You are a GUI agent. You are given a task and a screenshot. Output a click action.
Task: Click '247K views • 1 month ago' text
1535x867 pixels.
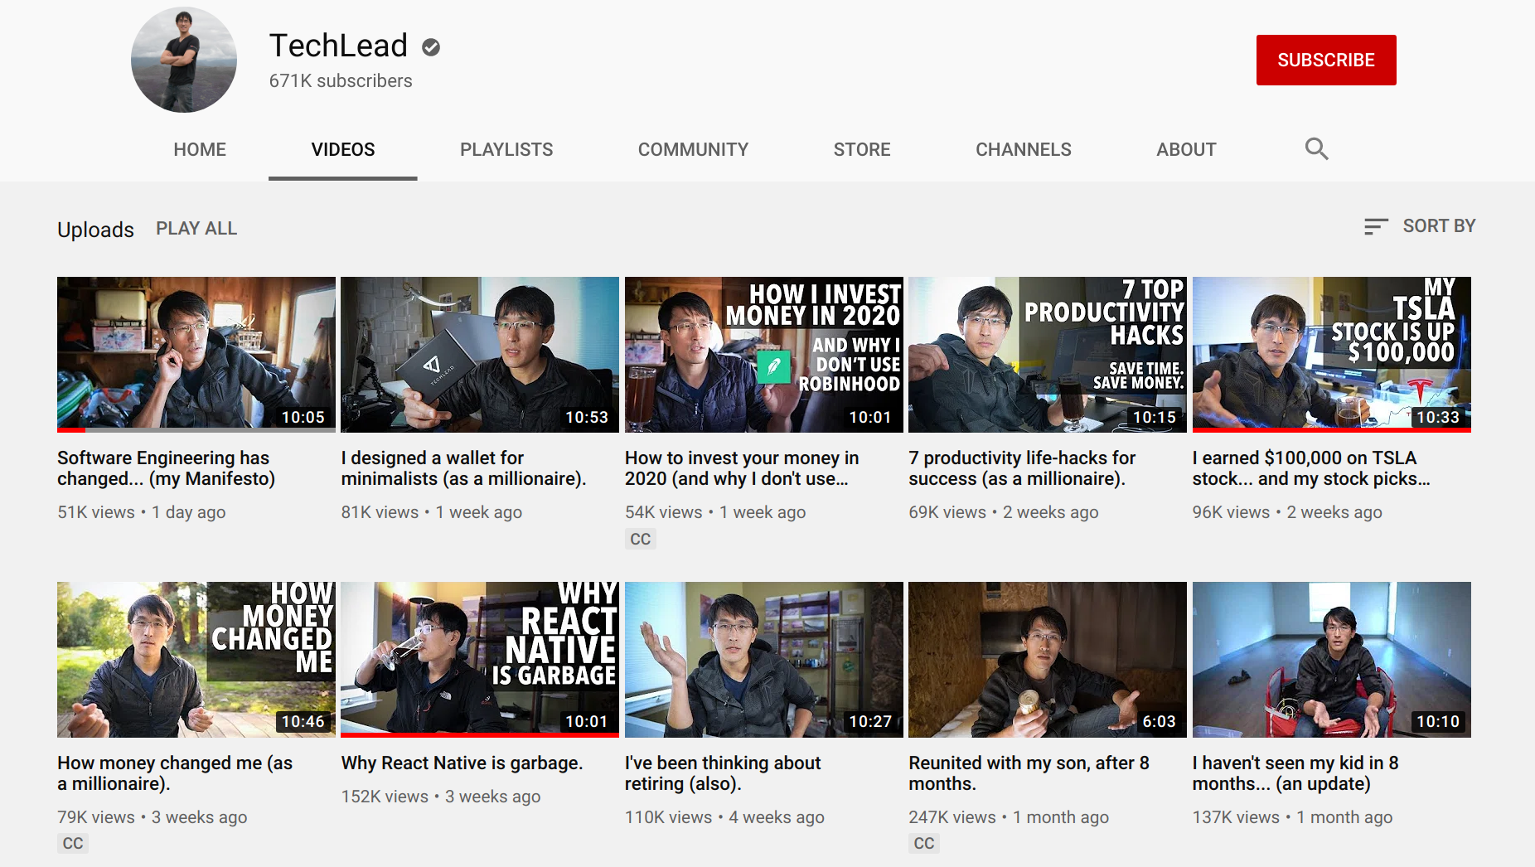tap(1009, 817)
